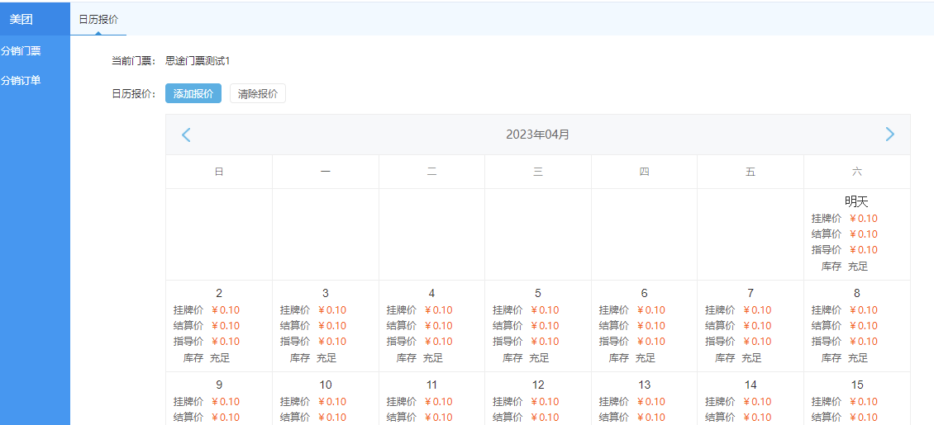The width and height of the screenshot is (934, 425).
Task: Select 分销门票 in the sidebar
Action: tap(21, 50)
